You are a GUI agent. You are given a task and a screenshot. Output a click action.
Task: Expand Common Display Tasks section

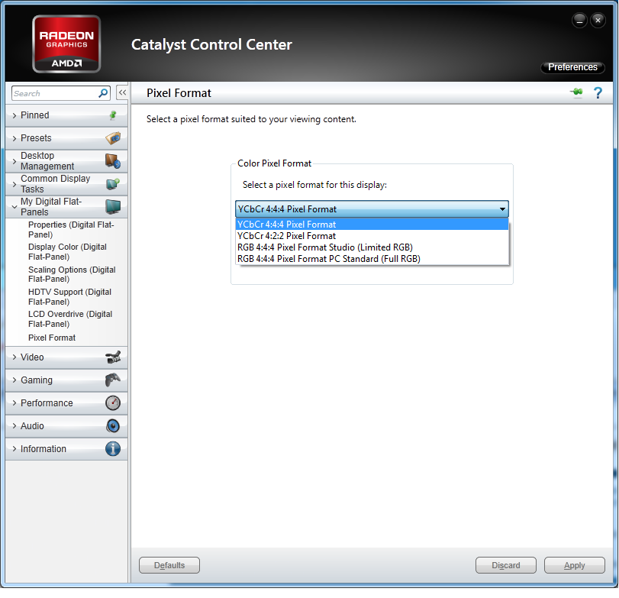15,184
